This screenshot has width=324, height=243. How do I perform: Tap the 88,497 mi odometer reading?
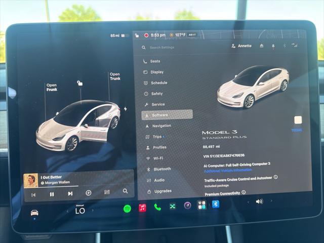[x=211, y=146]
